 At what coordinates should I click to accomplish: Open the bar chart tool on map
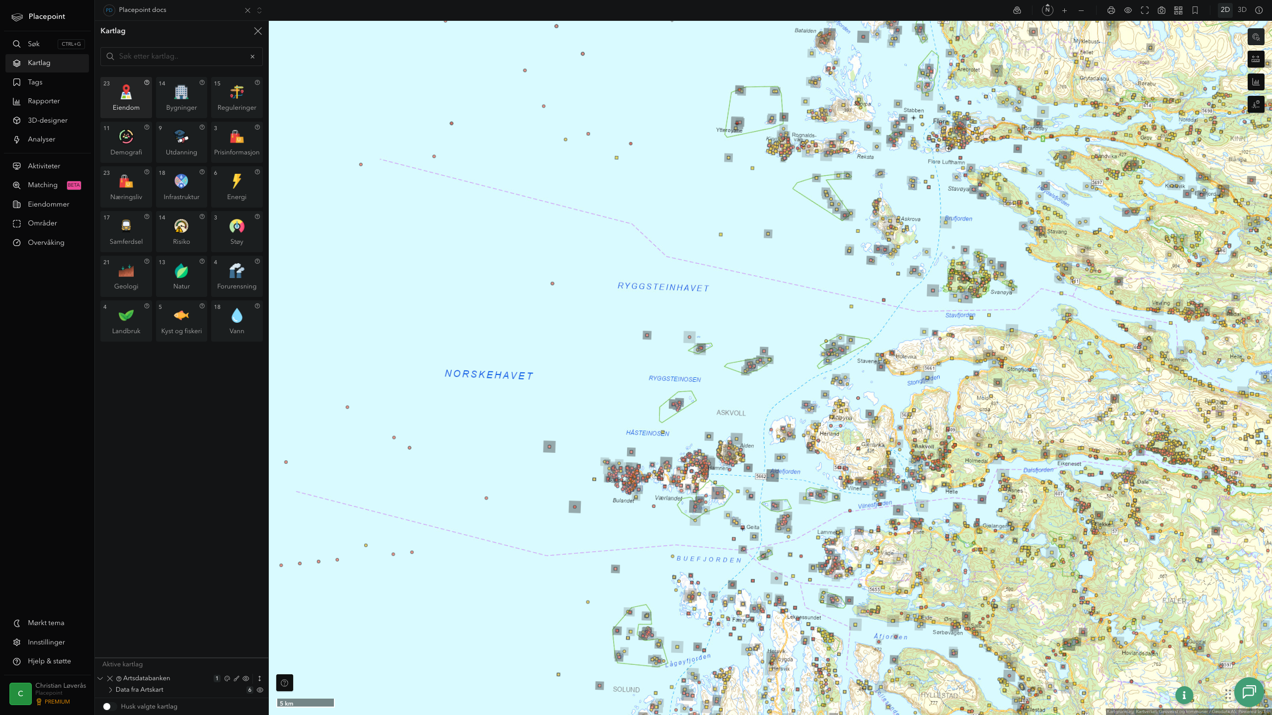click(1256, 82)
